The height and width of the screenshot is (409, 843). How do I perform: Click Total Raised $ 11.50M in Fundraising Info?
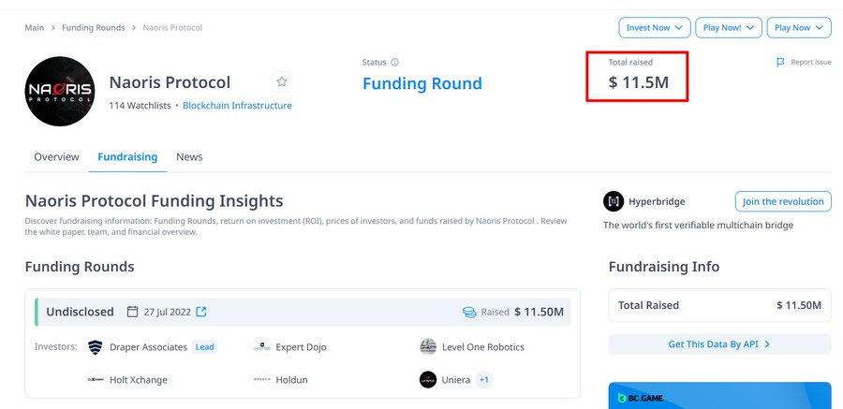click(x=719, y=305)
